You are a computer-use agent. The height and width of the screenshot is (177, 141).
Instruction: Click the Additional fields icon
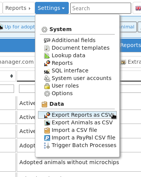(47, 41)
